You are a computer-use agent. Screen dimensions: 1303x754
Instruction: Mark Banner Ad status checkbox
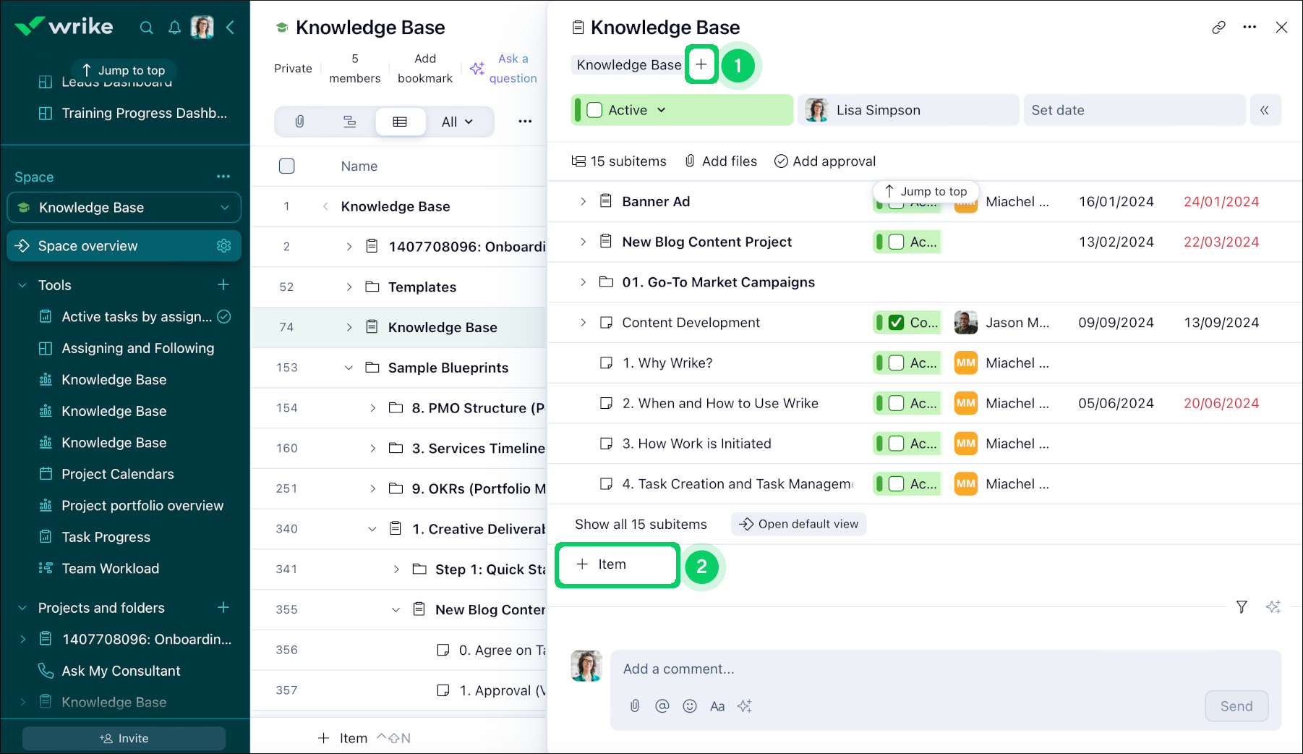coord(896,202)
